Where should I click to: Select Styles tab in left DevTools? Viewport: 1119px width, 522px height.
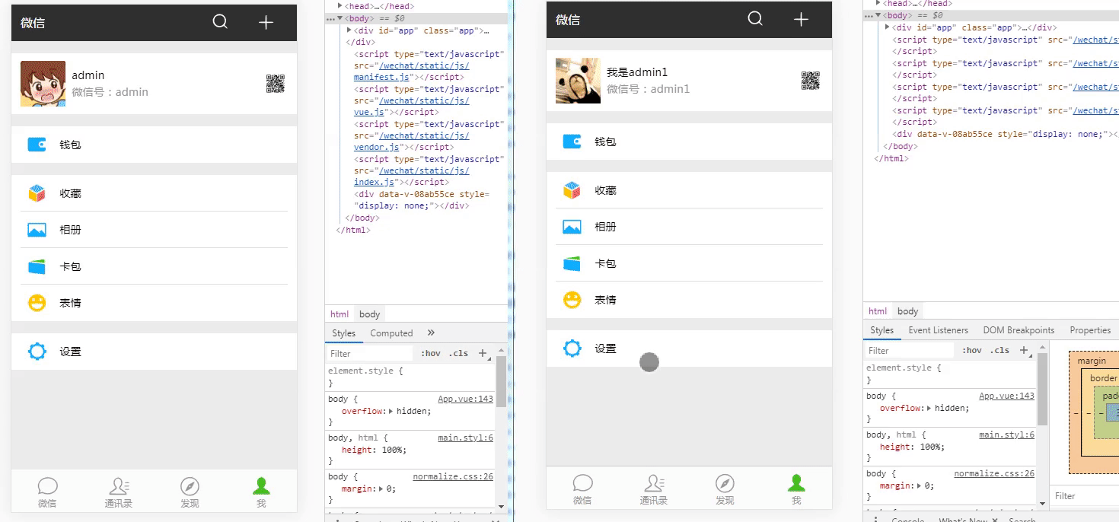[344, 333]
